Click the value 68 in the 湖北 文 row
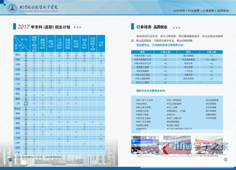The height and width of the screenshot is (170, 236). pyautogui.click(x=68, y=54)
